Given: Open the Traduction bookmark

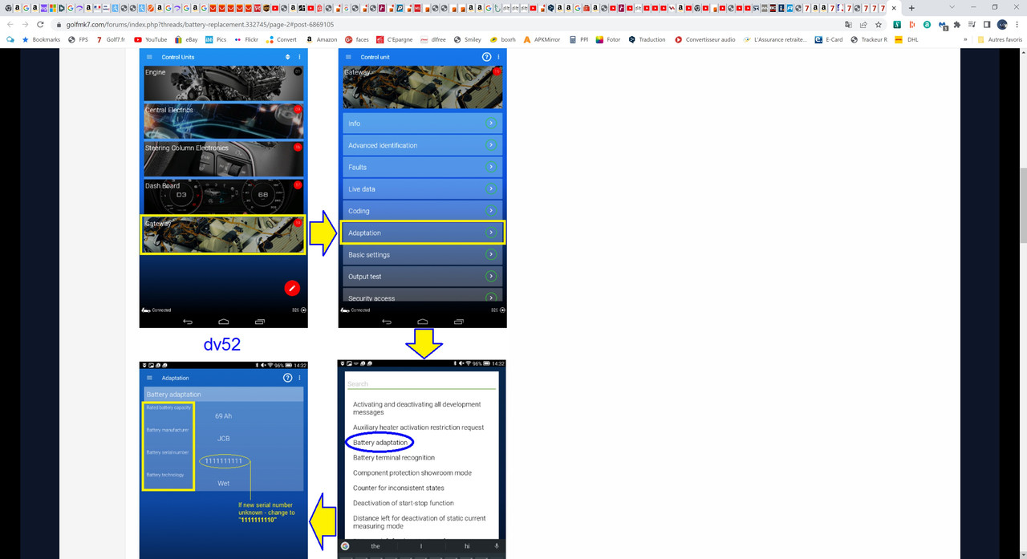Looking at the screenshot, I should [x=647, y=39].
